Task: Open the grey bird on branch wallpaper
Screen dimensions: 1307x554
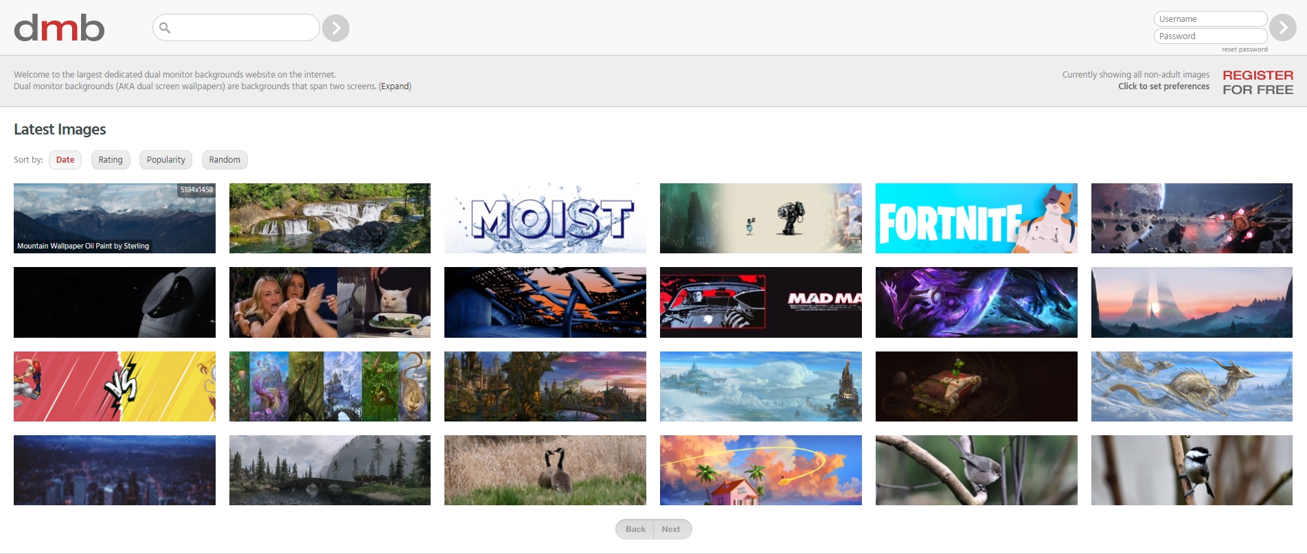Action: click(x=976, y=470)
